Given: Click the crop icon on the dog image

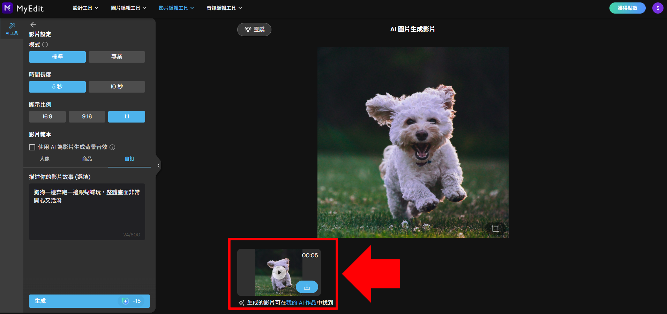Looking at the screenshot, I should 495,228.
